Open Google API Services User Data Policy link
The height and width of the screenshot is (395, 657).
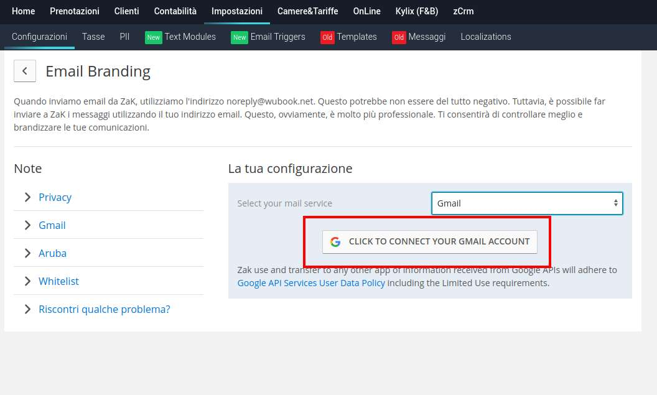click(x=311, y=283)
